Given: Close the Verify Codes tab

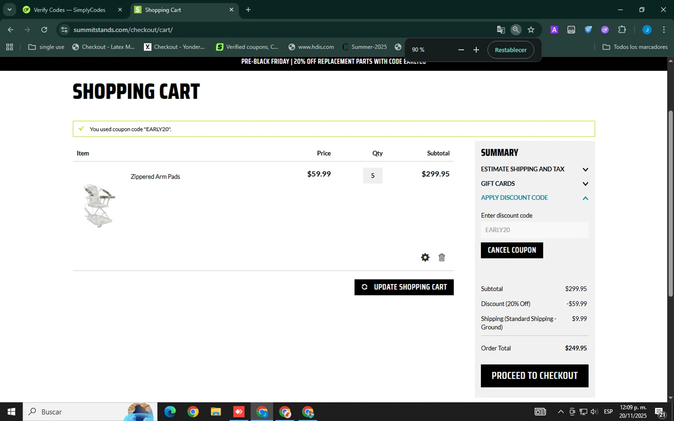Looking at the screenshot, I should [x=120, y=9].
